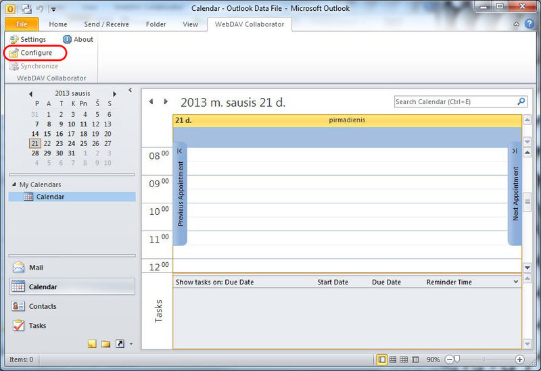Select the WebDAV Collaborator tab
The image size is (541, 371).
pyautogui.click(x=250, y=24)
